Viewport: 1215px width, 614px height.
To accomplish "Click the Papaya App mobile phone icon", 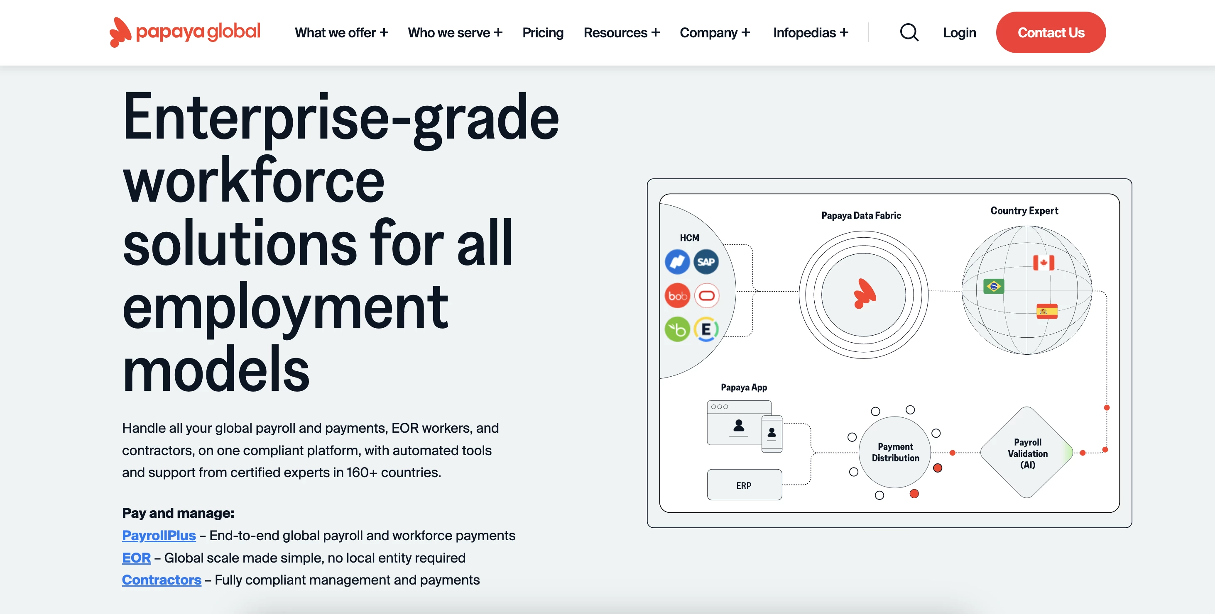I will (x=772, y=434).
